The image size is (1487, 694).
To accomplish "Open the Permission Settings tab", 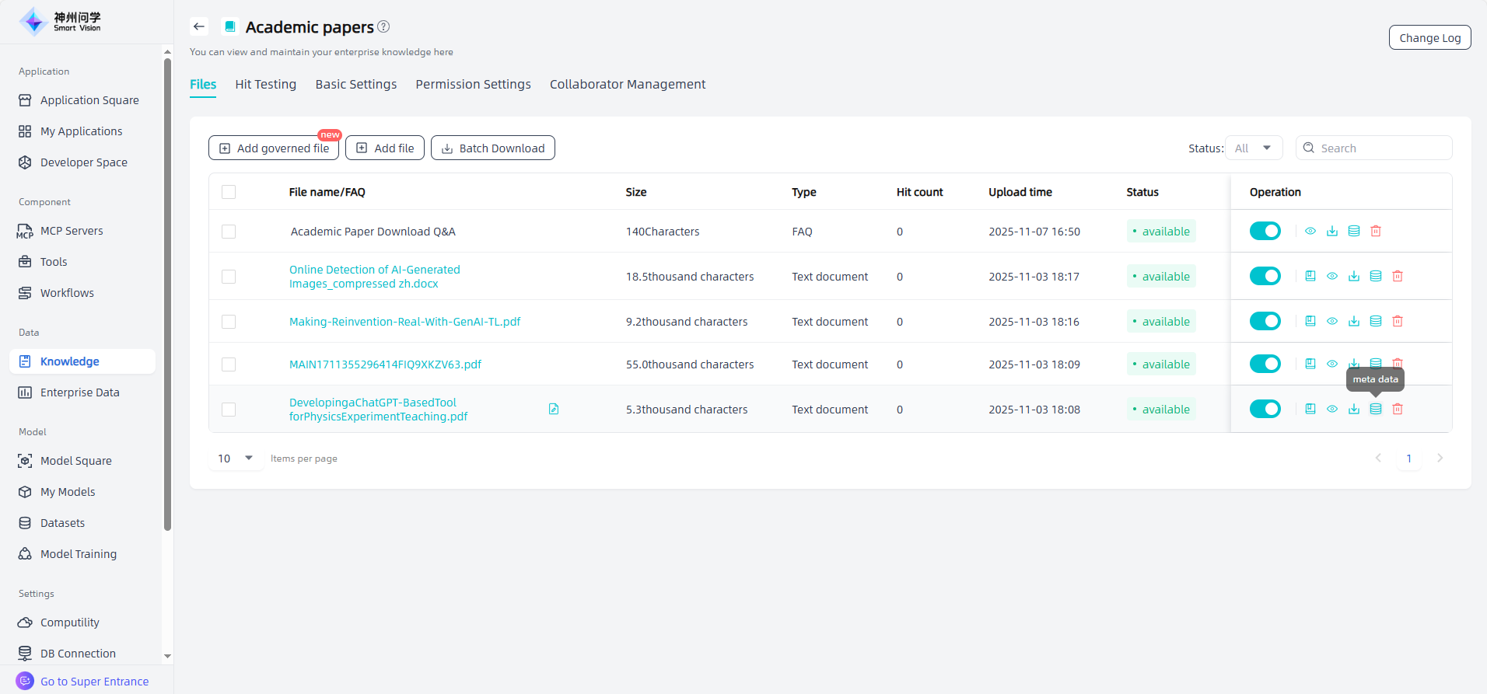I will (x=473, y=84).
